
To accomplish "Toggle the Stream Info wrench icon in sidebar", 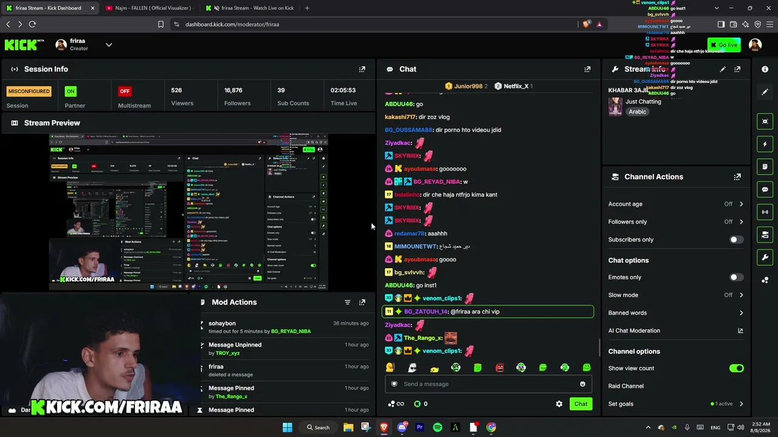I will [765, 257].
